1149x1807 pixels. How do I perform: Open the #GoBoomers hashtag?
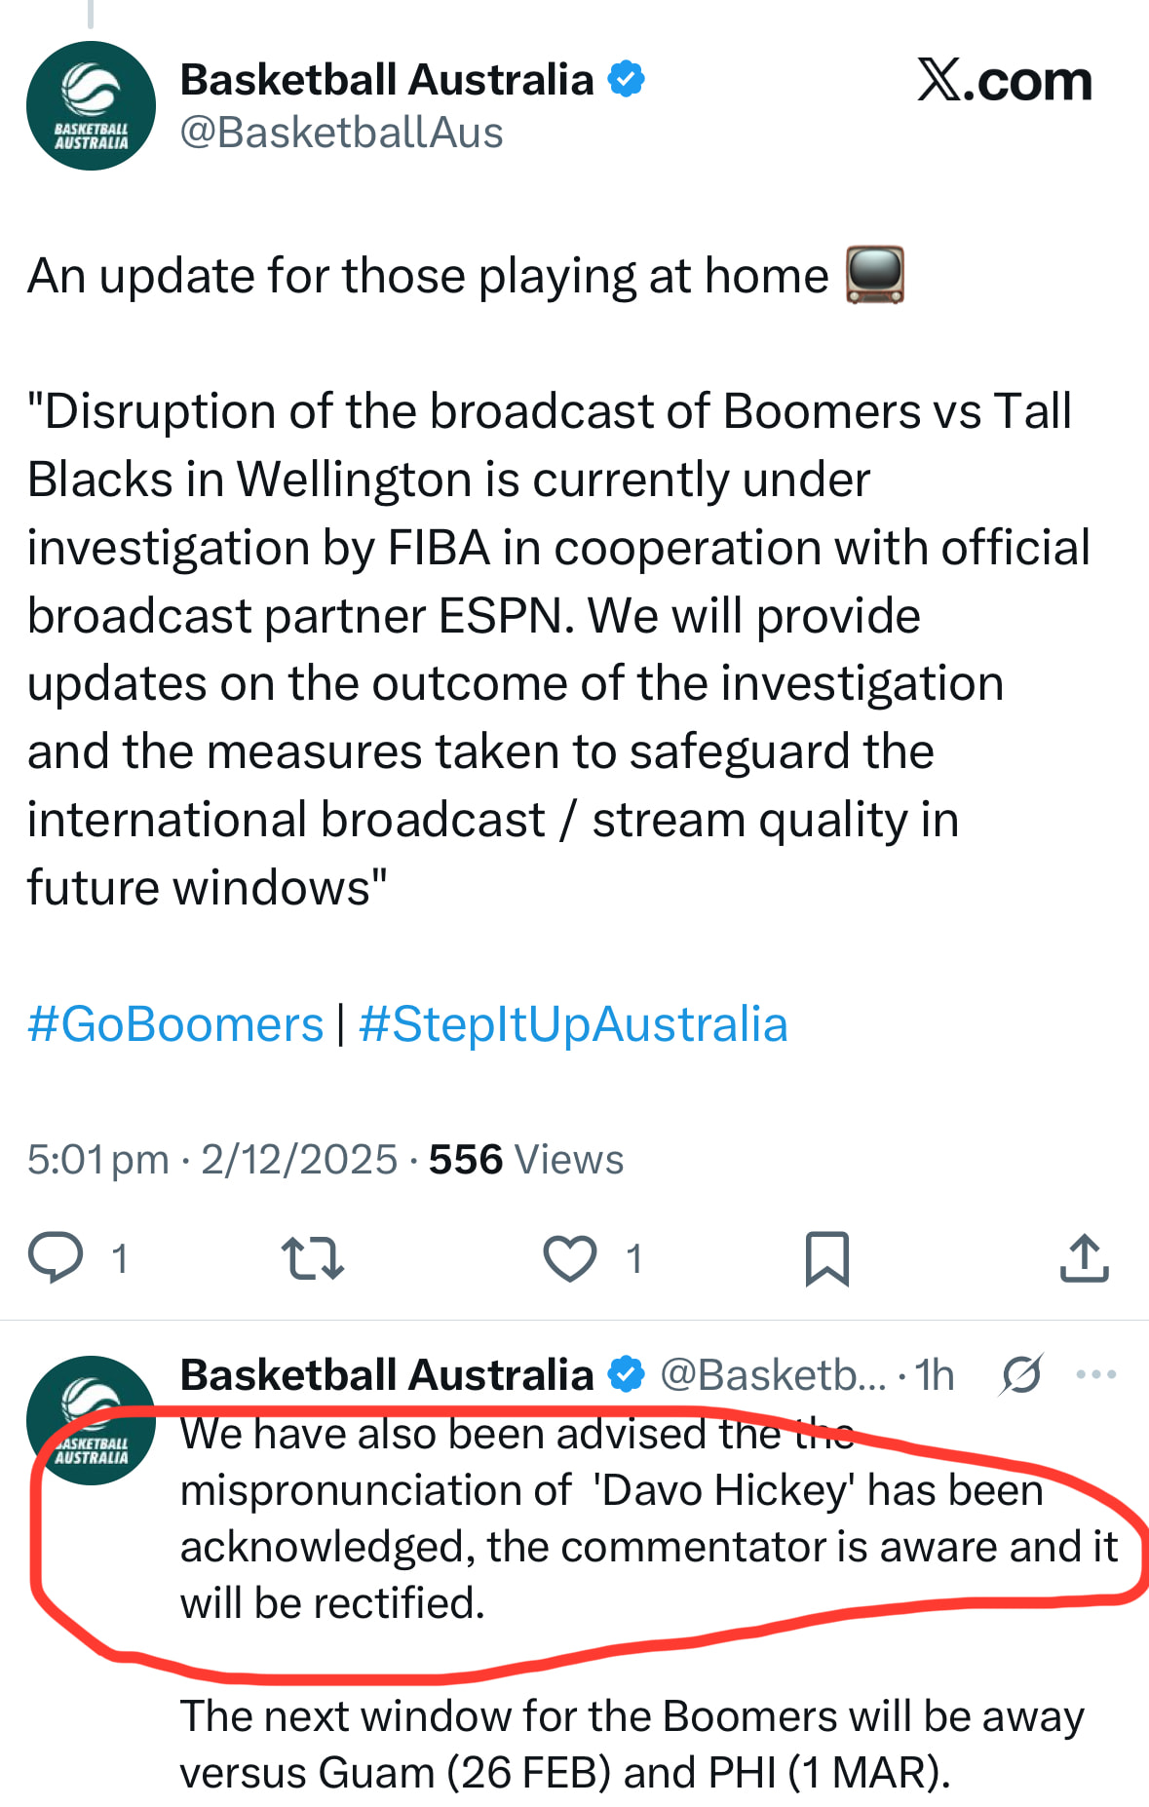click(x=175, y=1024)
